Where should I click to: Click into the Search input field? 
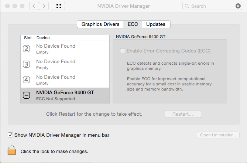(212, 6)
